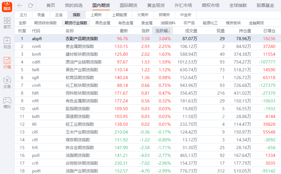Sort by 涨跌 column header
The height and width of the screenshot is (174, 281).
146,31
